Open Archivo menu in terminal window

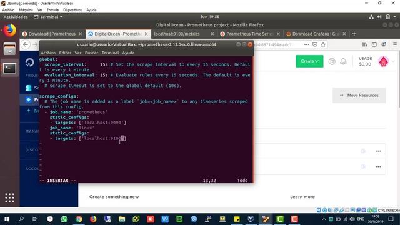coord(48,52)
